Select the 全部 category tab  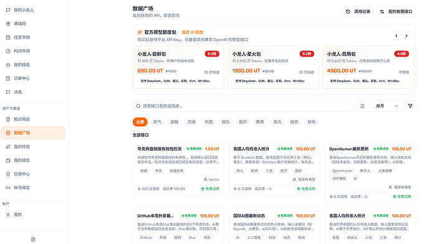[140, 122]
